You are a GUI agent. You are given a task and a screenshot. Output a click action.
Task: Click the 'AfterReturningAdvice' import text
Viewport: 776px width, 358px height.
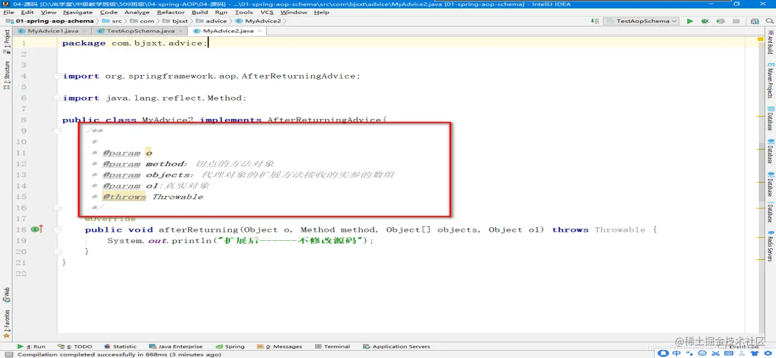(298, 76)
